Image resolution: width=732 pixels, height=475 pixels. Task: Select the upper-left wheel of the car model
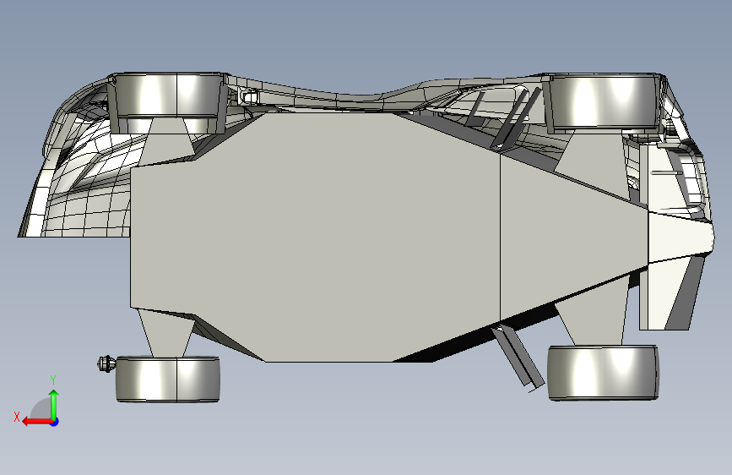point(167,96)
